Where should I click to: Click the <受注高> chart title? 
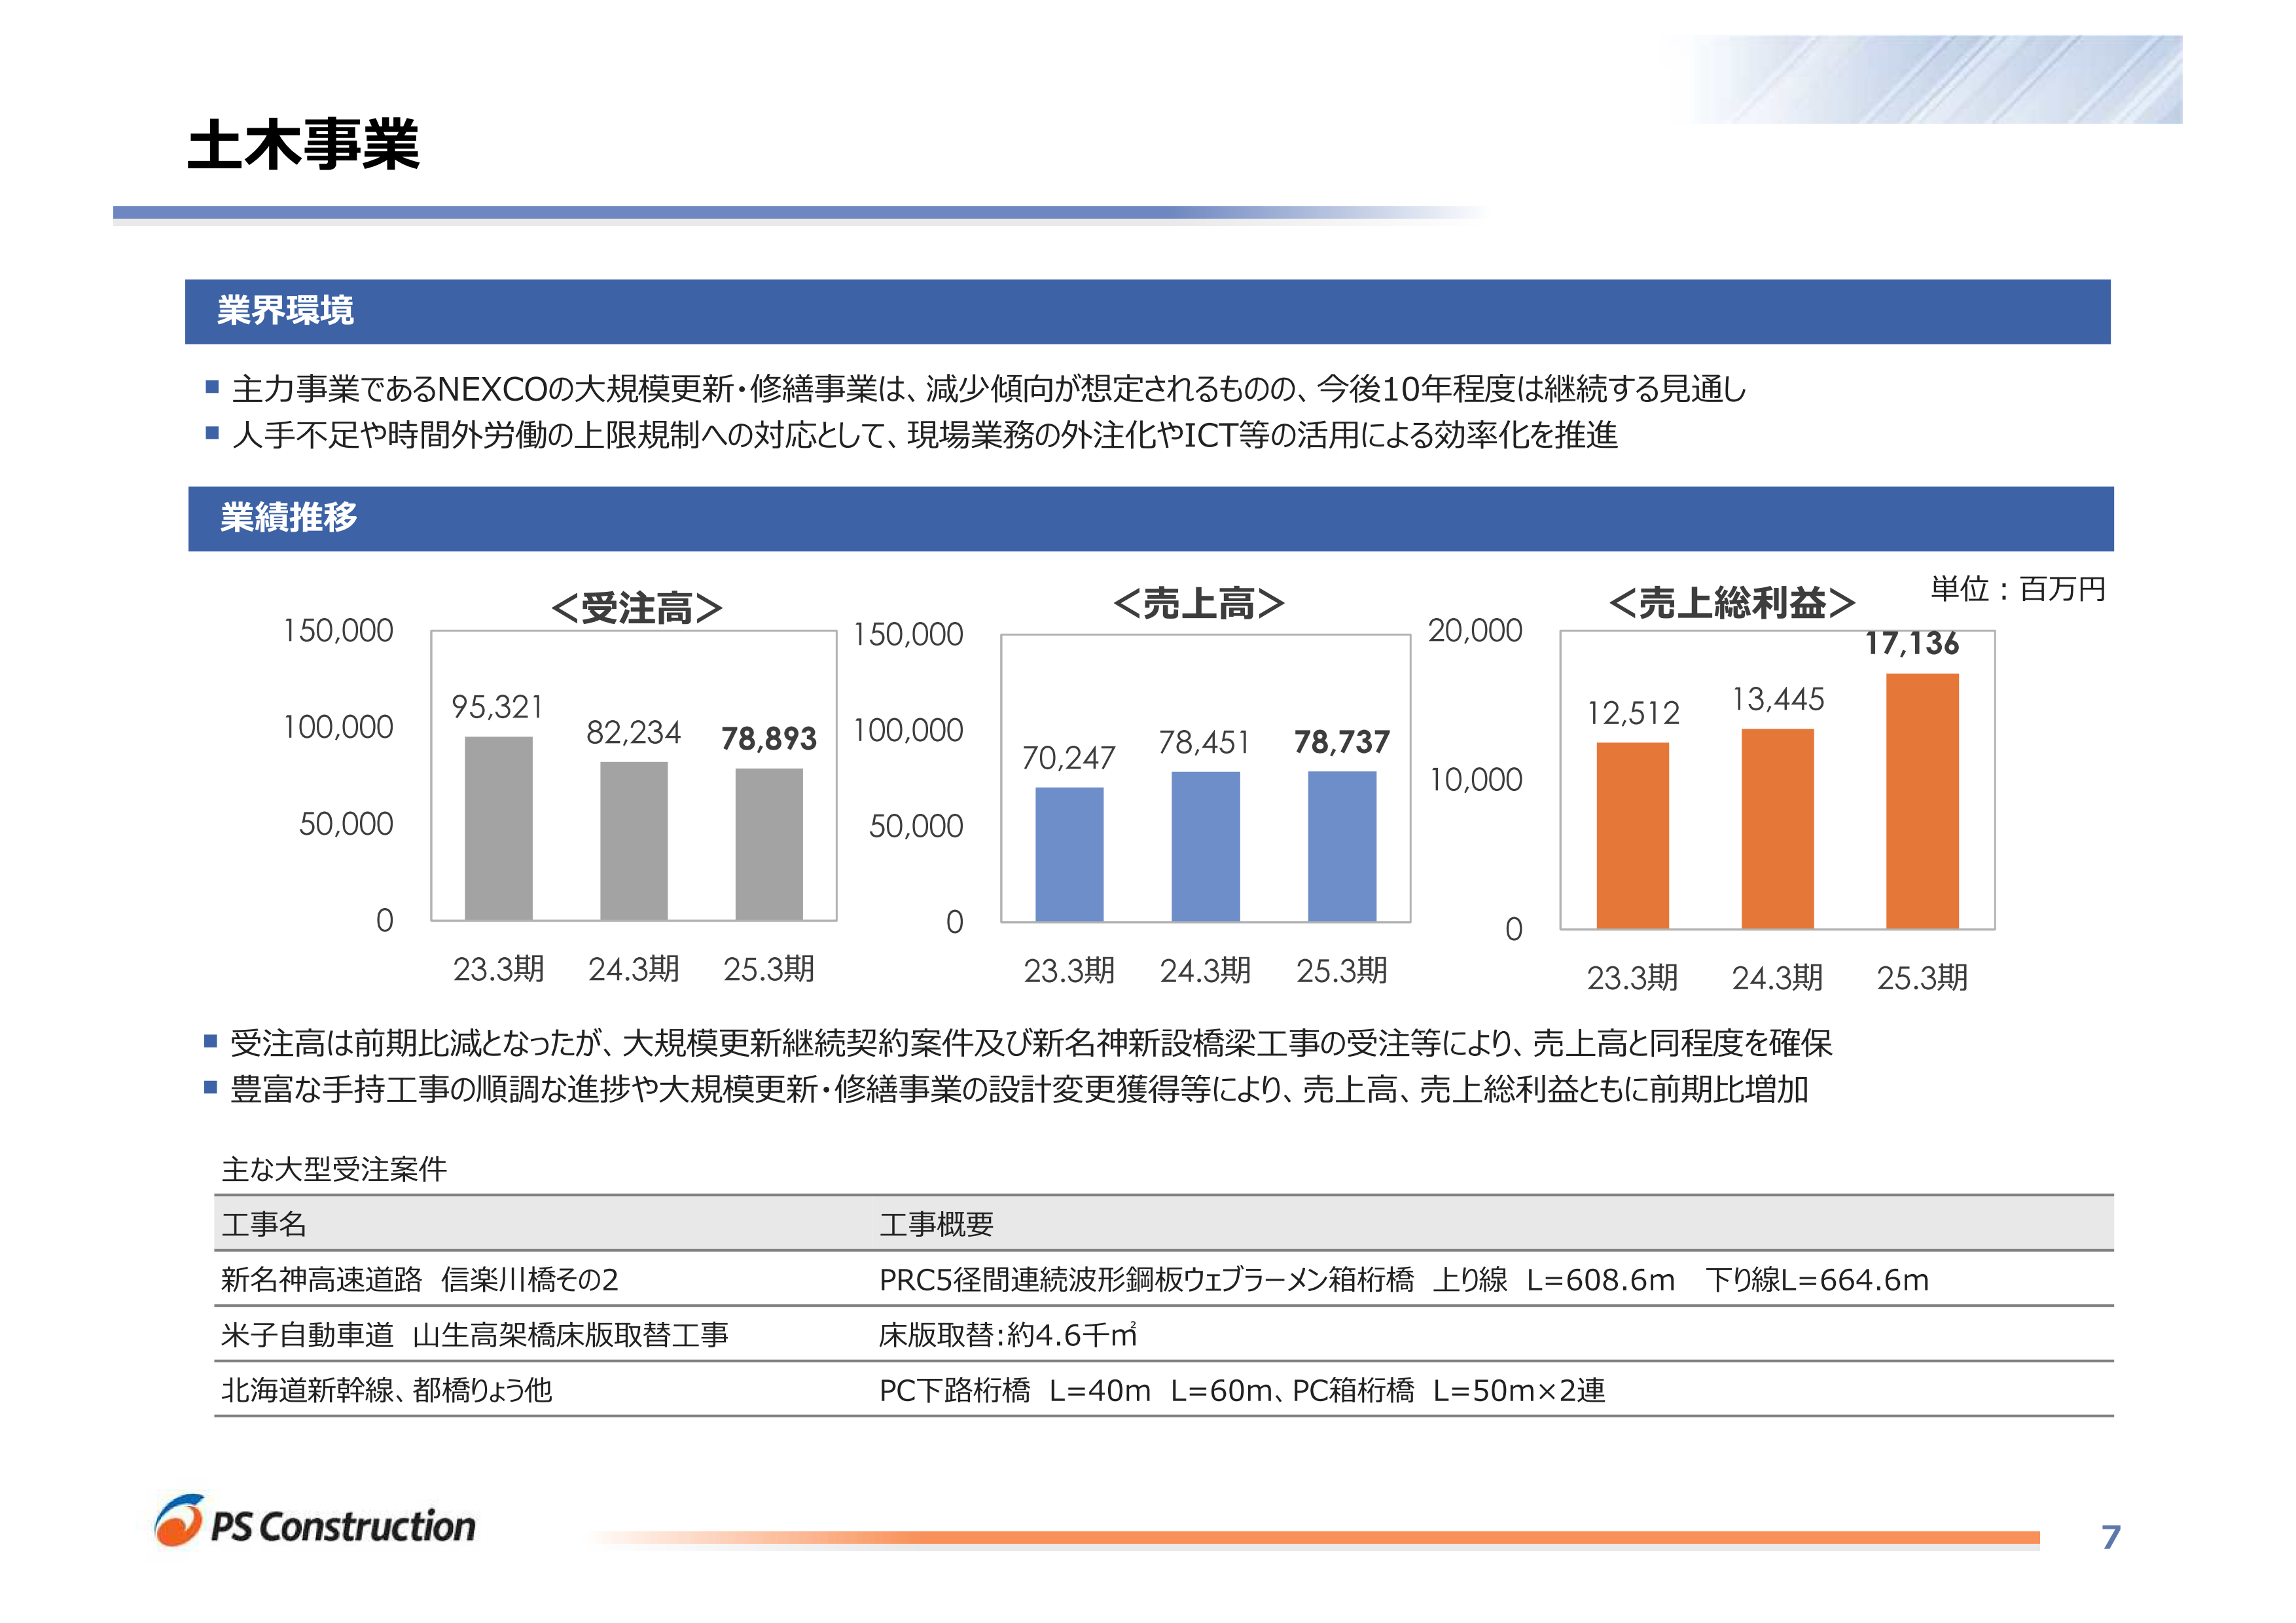pos(636,608)
